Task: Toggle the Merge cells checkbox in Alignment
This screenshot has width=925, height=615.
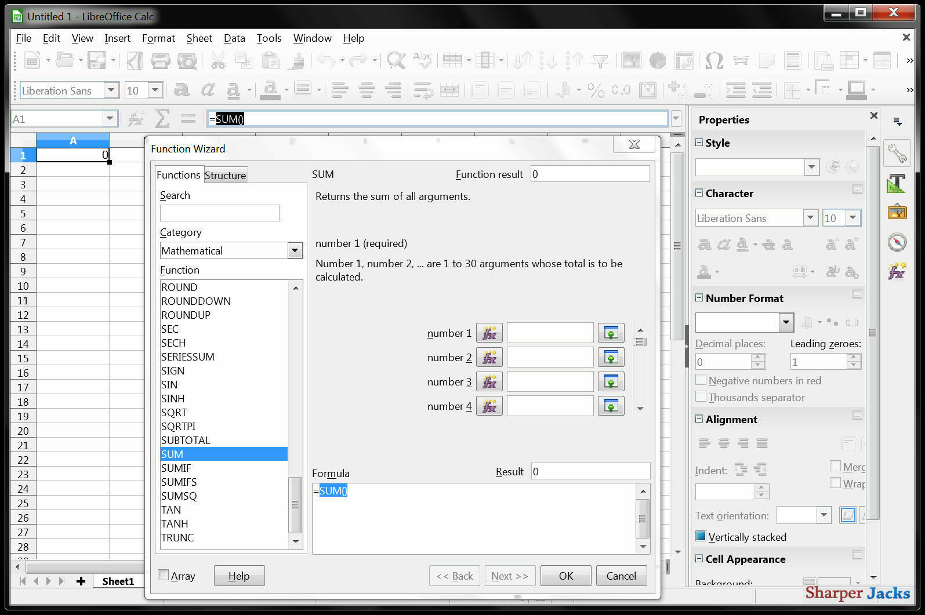Action: (836, 466)
